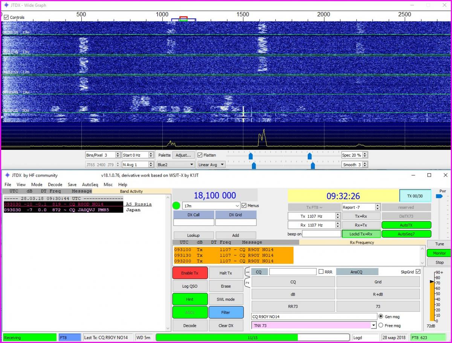452x343 pixels.
Task: Uncheck the Flatten checkbox
Action: click(200, 155)
